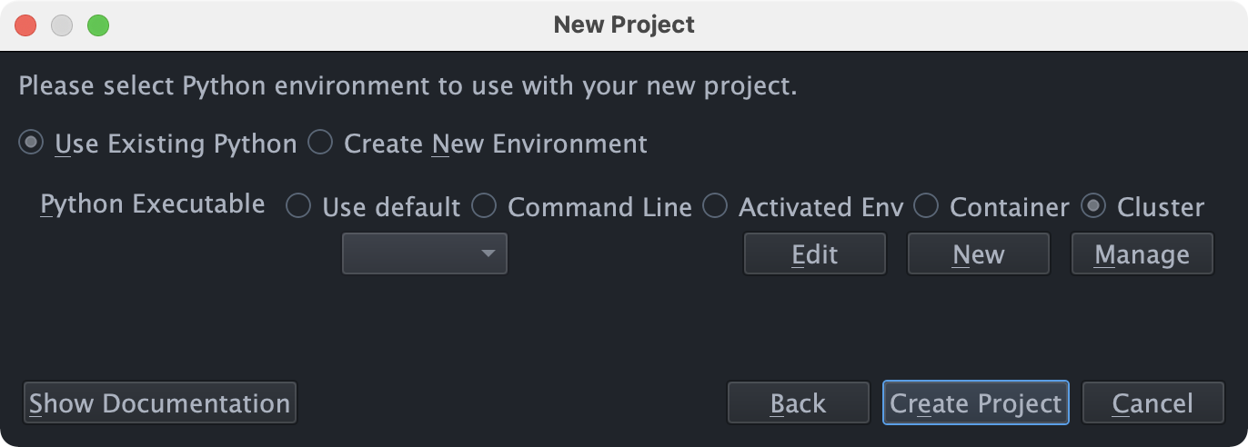Click the Edit button
1248x447 pixels.
pos(814,254)
